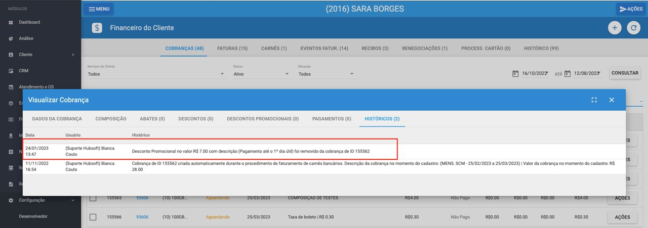This screenshot has height=228, width=648.
Task: Click the Usuário column header
Action: click(73, 135)
